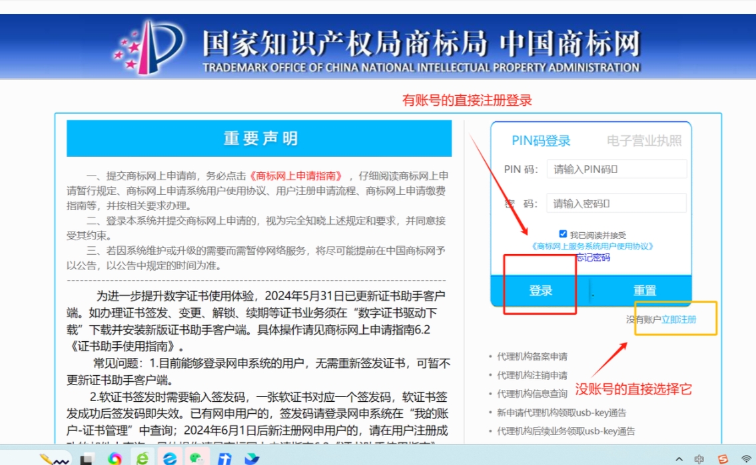
Task: Open Task View from the taskbar
Action: pyautogui.click(x=87, y=459)
